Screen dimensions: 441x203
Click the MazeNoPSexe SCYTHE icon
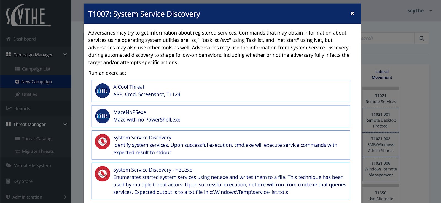pos(103,116)
